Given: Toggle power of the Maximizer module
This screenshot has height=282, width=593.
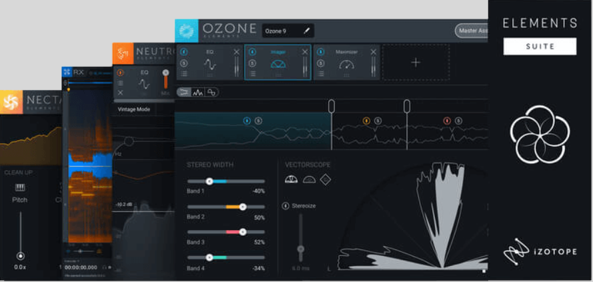Looking at the screenshot, I should [x=321, y=52].
